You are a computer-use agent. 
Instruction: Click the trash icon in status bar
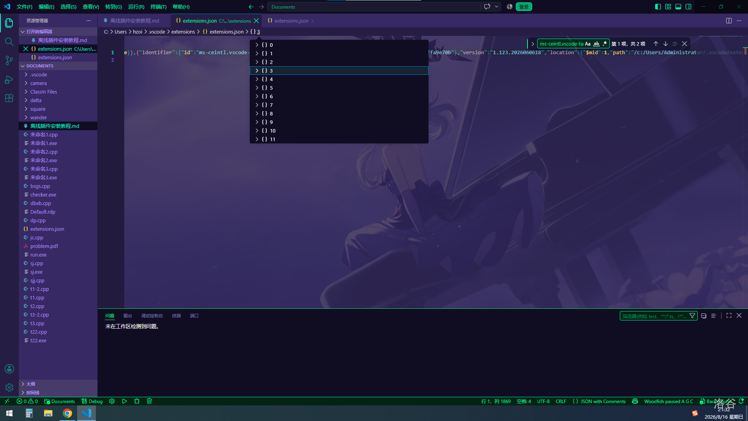tap(149, 401)
